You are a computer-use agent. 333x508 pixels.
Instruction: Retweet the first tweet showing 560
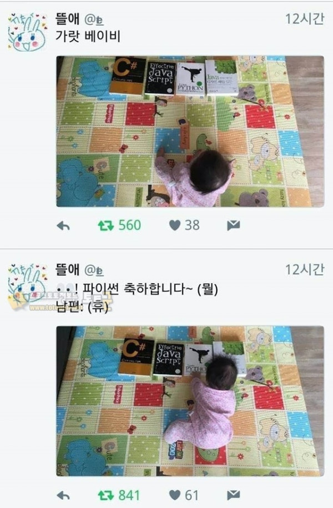105,225
